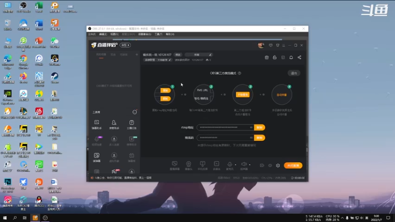This screenshot has width=395, height=222.
Task: Click the recording camera icon near settings
Action: click(262, 165)
